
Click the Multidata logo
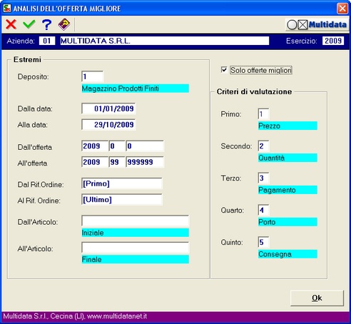(x=317, y=24)
